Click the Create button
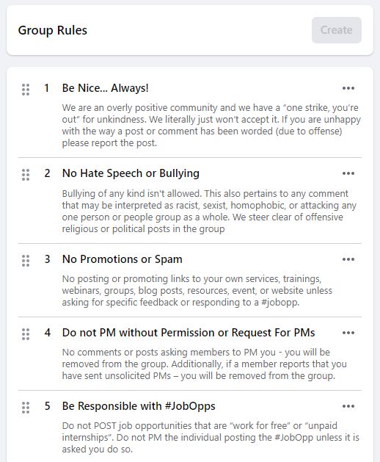This screenshot has width=380, height=462. 337,30
